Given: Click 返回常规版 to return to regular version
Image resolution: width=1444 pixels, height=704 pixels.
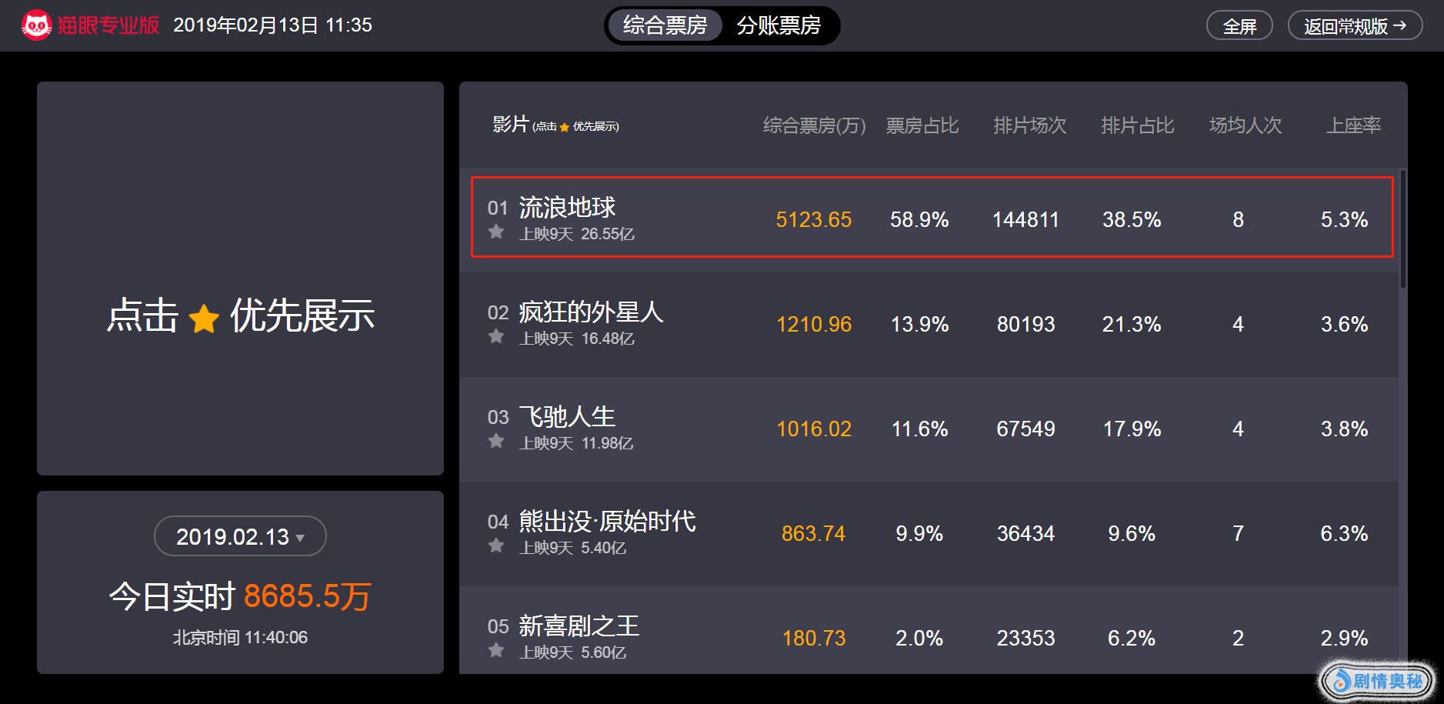Looking at the screenshot, I should pos(1355,26).
